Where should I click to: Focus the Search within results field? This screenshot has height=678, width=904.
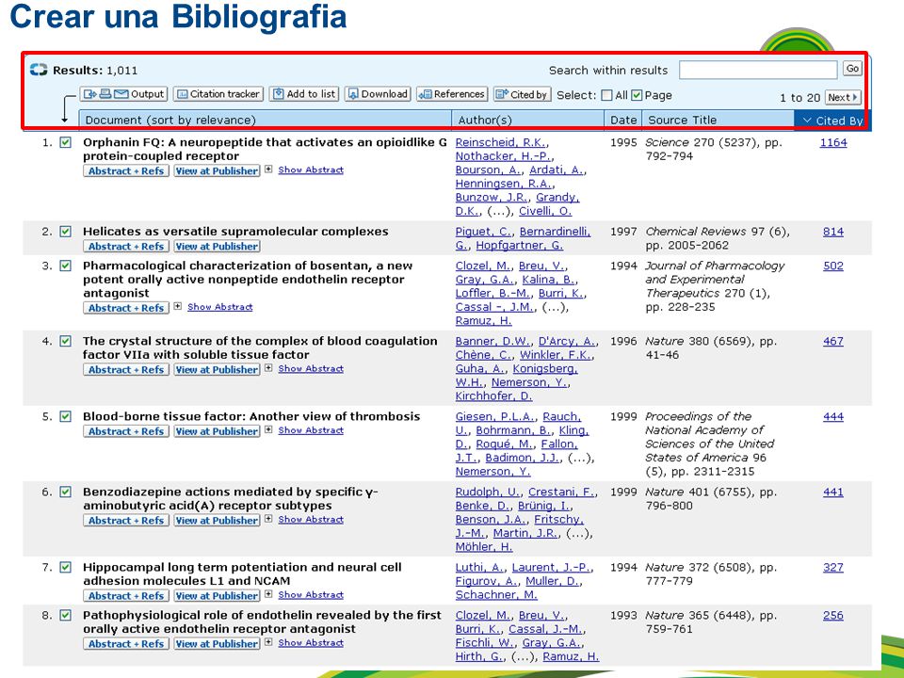(x=757, y=70)
